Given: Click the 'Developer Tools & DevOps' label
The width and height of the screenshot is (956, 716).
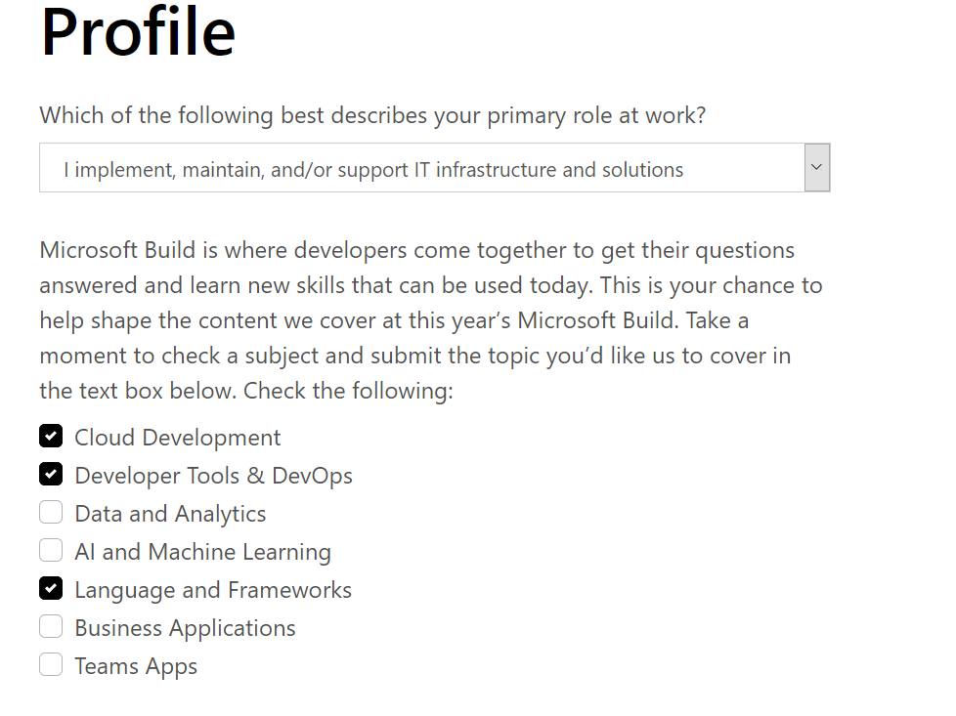Looking at the screenshot, I should 213,476.
